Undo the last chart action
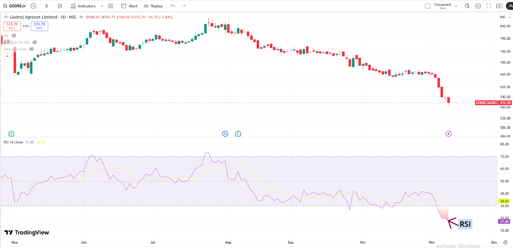513x248 pixels. tap(173, 6)
